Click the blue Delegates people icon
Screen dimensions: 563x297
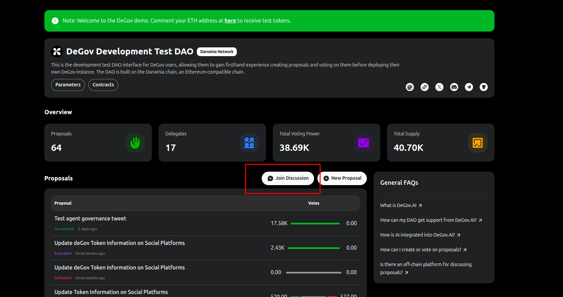tap(249, 143)
